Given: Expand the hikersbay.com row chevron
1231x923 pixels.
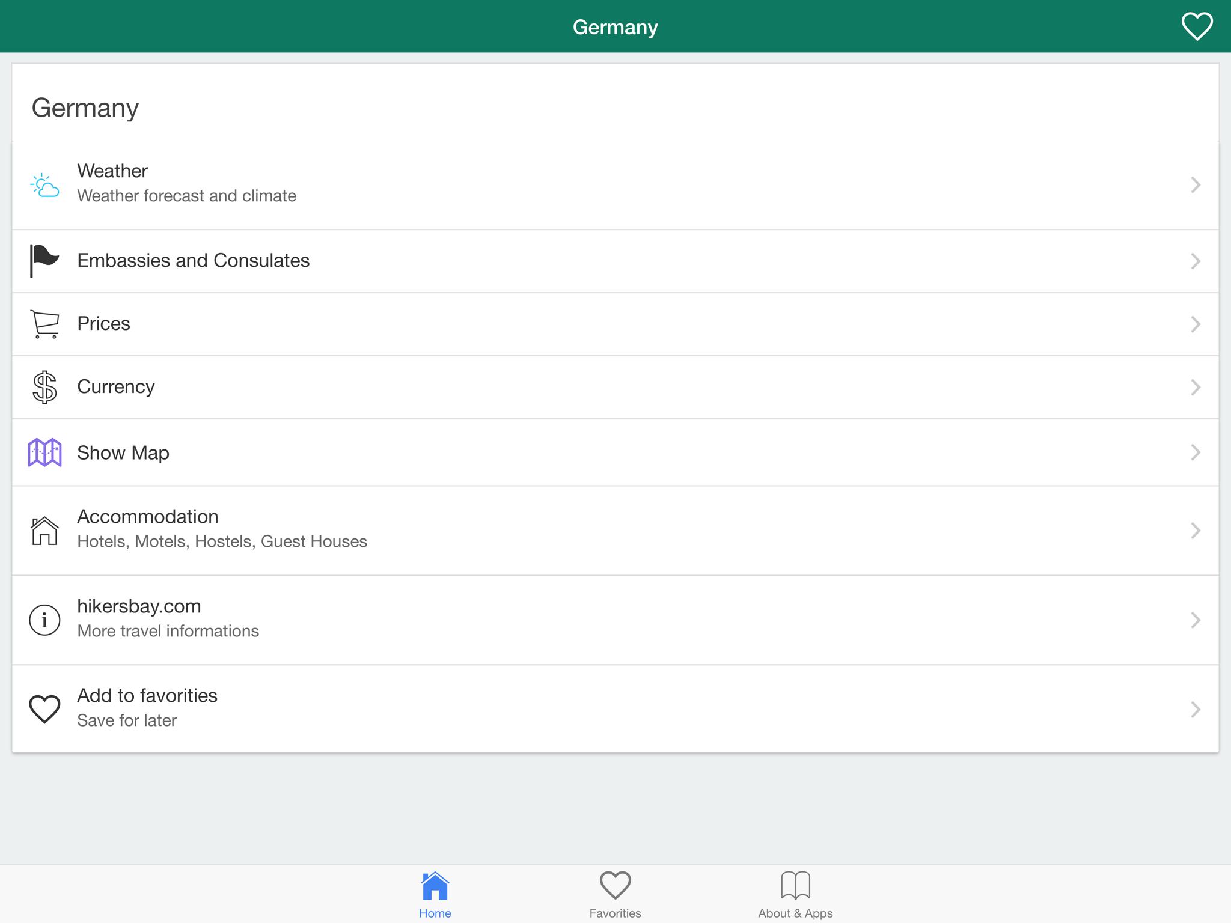Looking at the screenshot, I should click(1195, 620).
